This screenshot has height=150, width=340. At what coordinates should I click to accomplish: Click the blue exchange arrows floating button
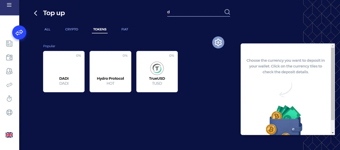coord(19,33)
